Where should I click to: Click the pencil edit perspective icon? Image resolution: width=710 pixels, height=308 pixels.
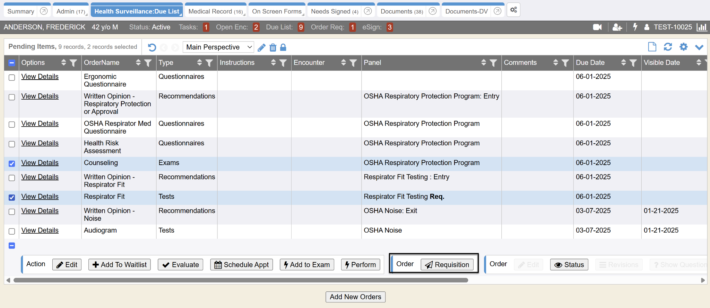pos(262,47)
